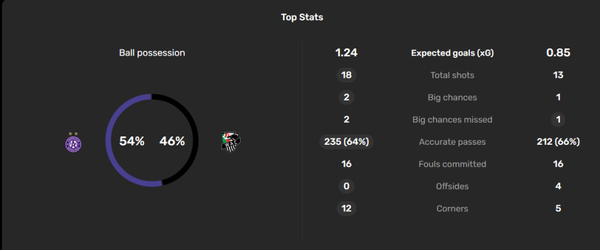This screenshot has height=250, width=600.
Task: Click the Ball possession label
Action: pos(152,53)
